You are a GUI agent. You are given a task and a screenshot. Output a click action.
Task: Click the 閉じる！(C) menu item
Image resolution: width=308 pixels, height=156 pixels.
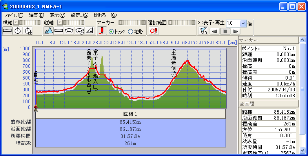coord(105,15)
